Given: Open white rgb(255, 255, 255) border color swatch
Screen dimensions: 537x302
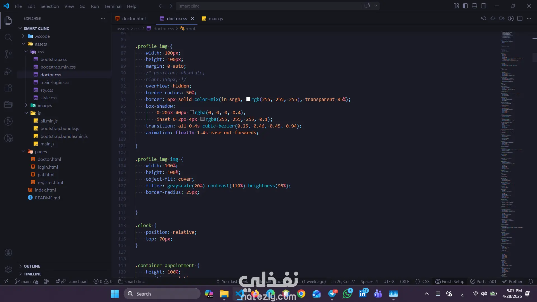Looking at the screenshot, I should pyautogui.click(x=248, y=99).
